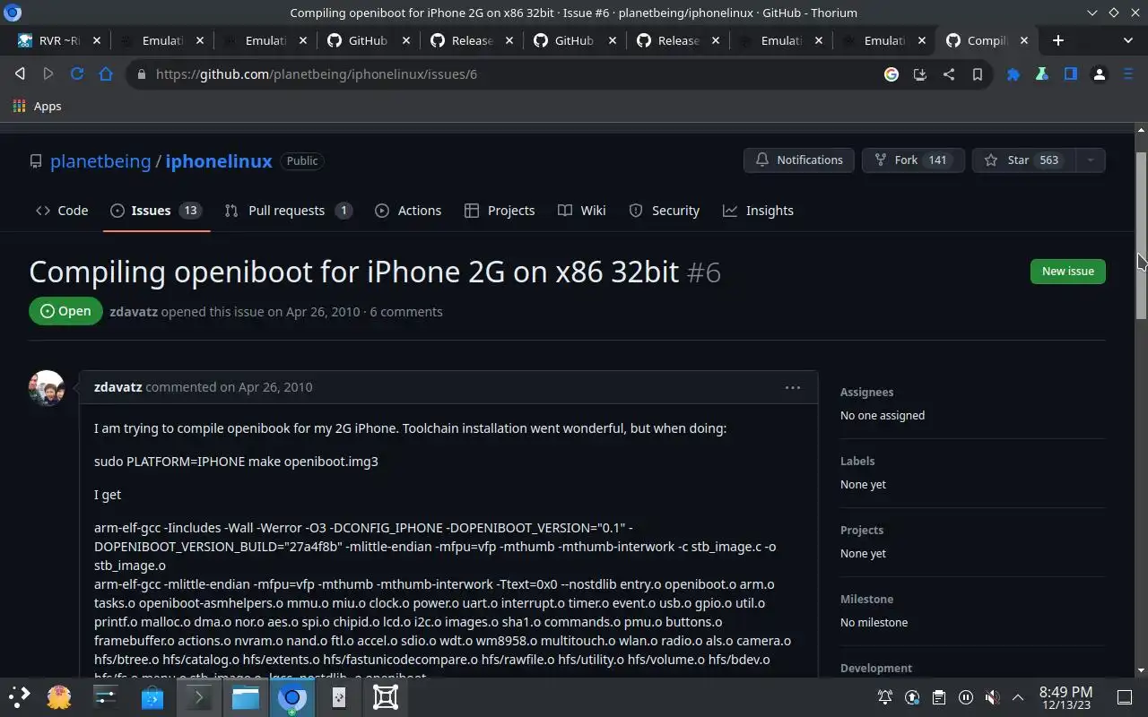Bookmark this tab with bookmark icon

pyautogui.click(x=978, y=74)
